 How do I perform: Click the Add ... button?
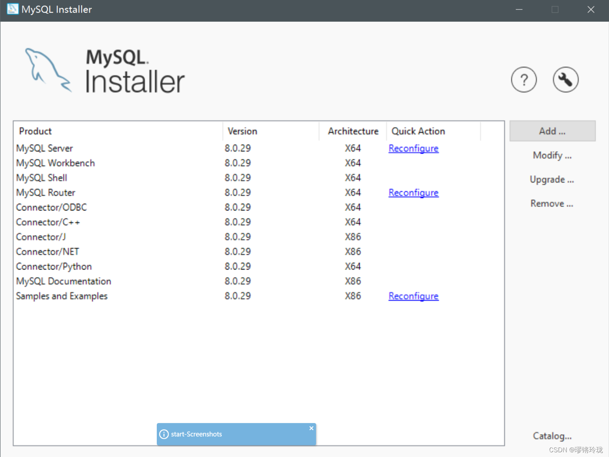(552, 131)
